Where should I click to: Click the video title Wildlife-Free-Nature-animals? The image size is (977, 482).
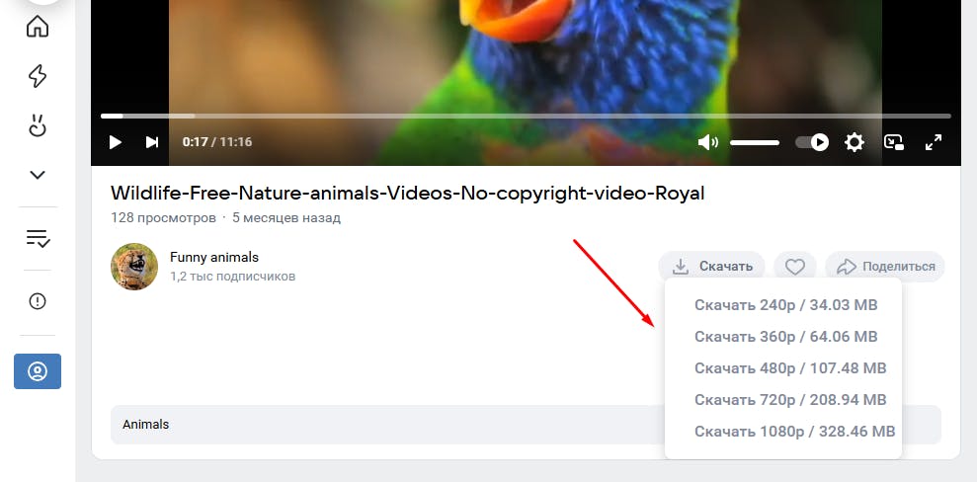click(408, 193)
